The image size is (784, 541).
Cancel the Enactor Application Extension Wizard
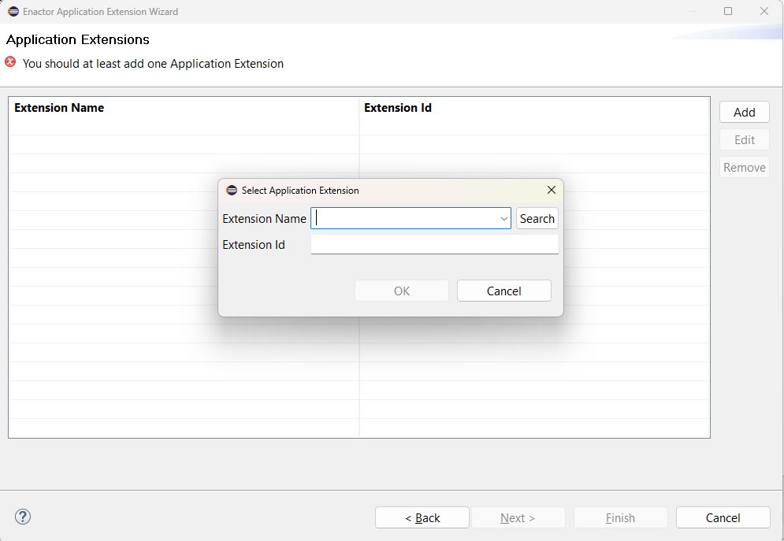coord(723,517)
